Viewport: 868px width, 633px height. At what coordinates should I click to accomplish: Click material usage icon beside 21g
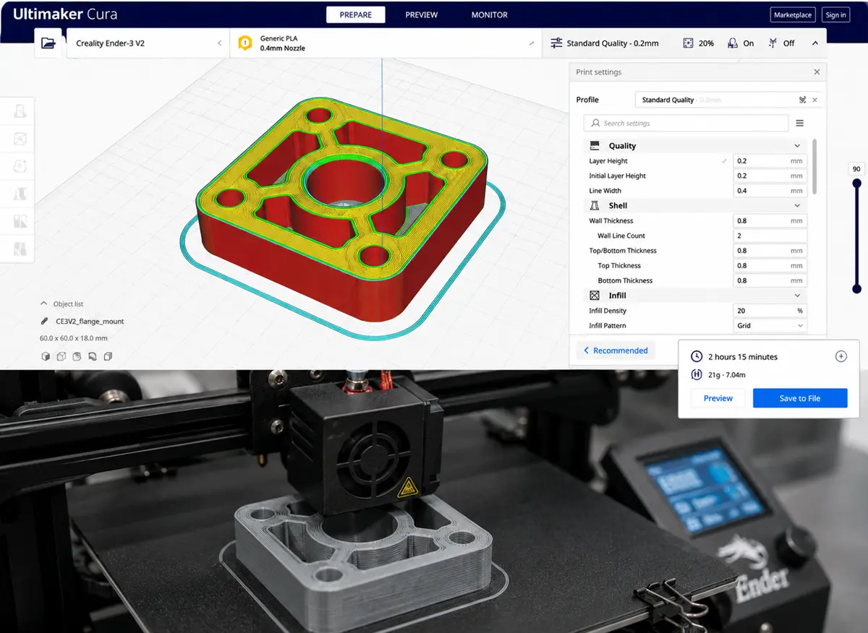pyautogui.click(x=697, y=374)
